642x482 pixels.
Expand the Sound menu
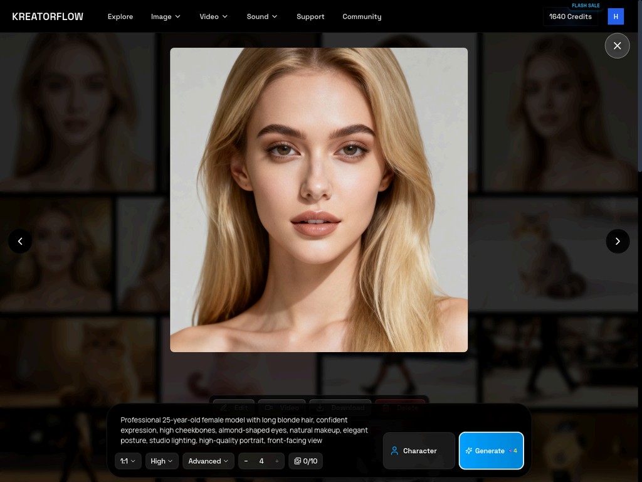click(261, 16)
